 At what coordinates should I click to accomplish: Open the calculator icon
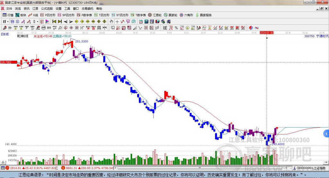pos(146,22)
